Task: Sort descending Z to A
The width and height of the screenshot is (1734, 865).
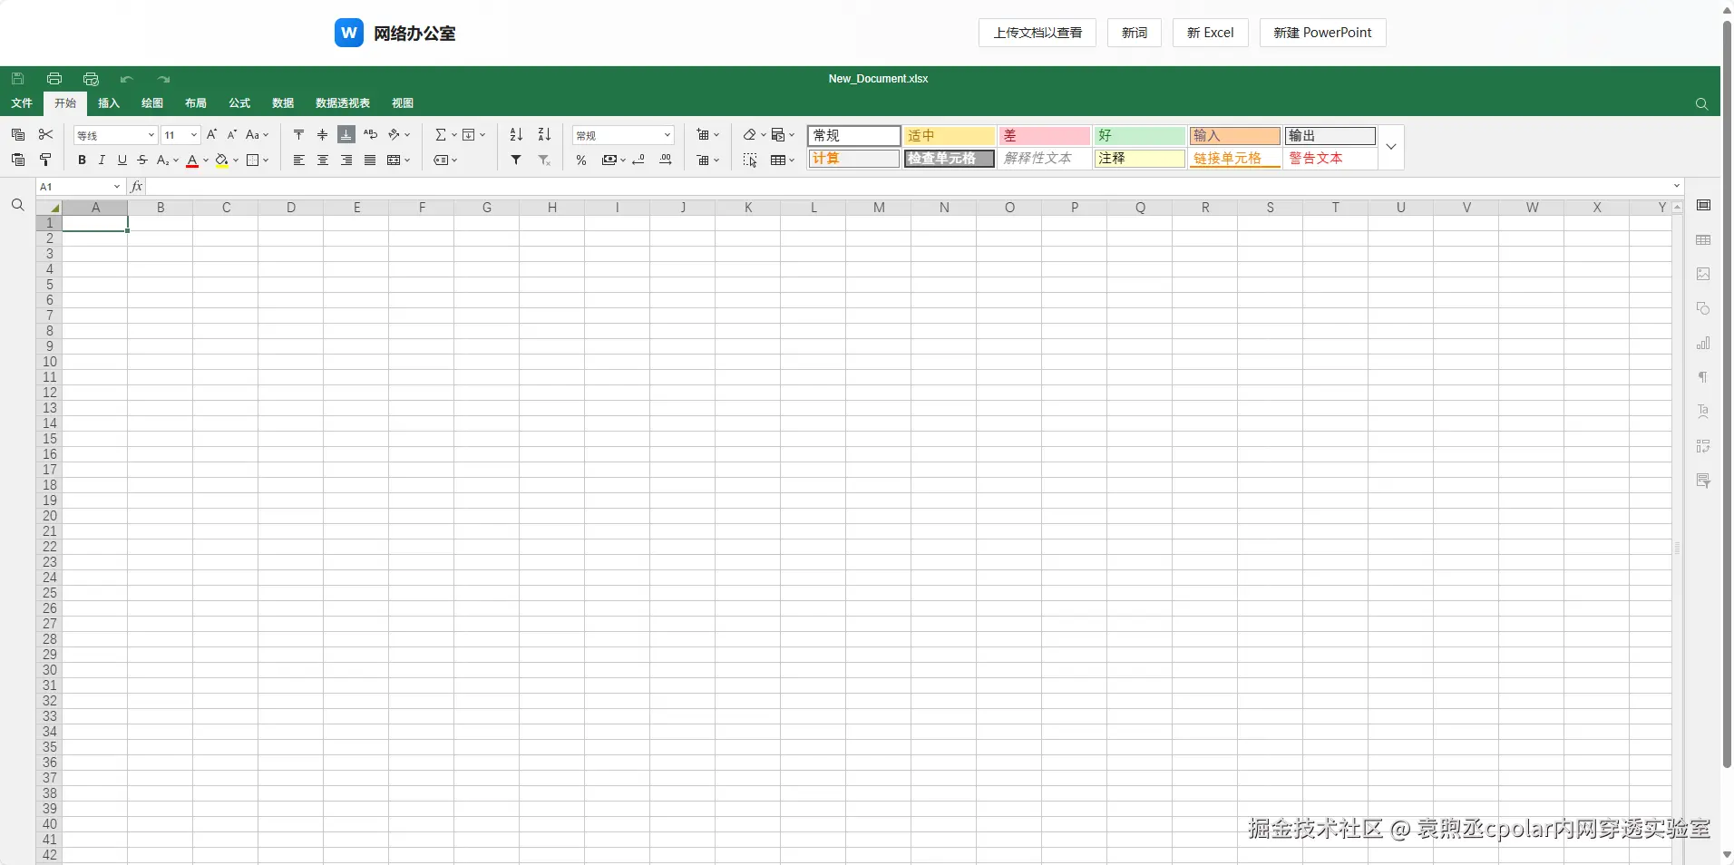Action: (544, 134)
